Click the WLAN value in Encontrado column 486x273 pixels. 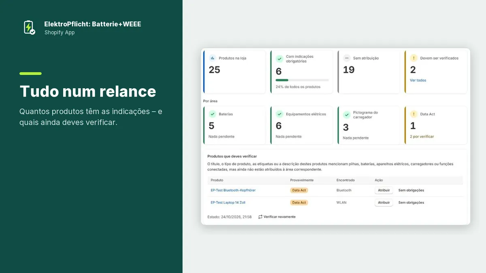[x=341, y=202]
